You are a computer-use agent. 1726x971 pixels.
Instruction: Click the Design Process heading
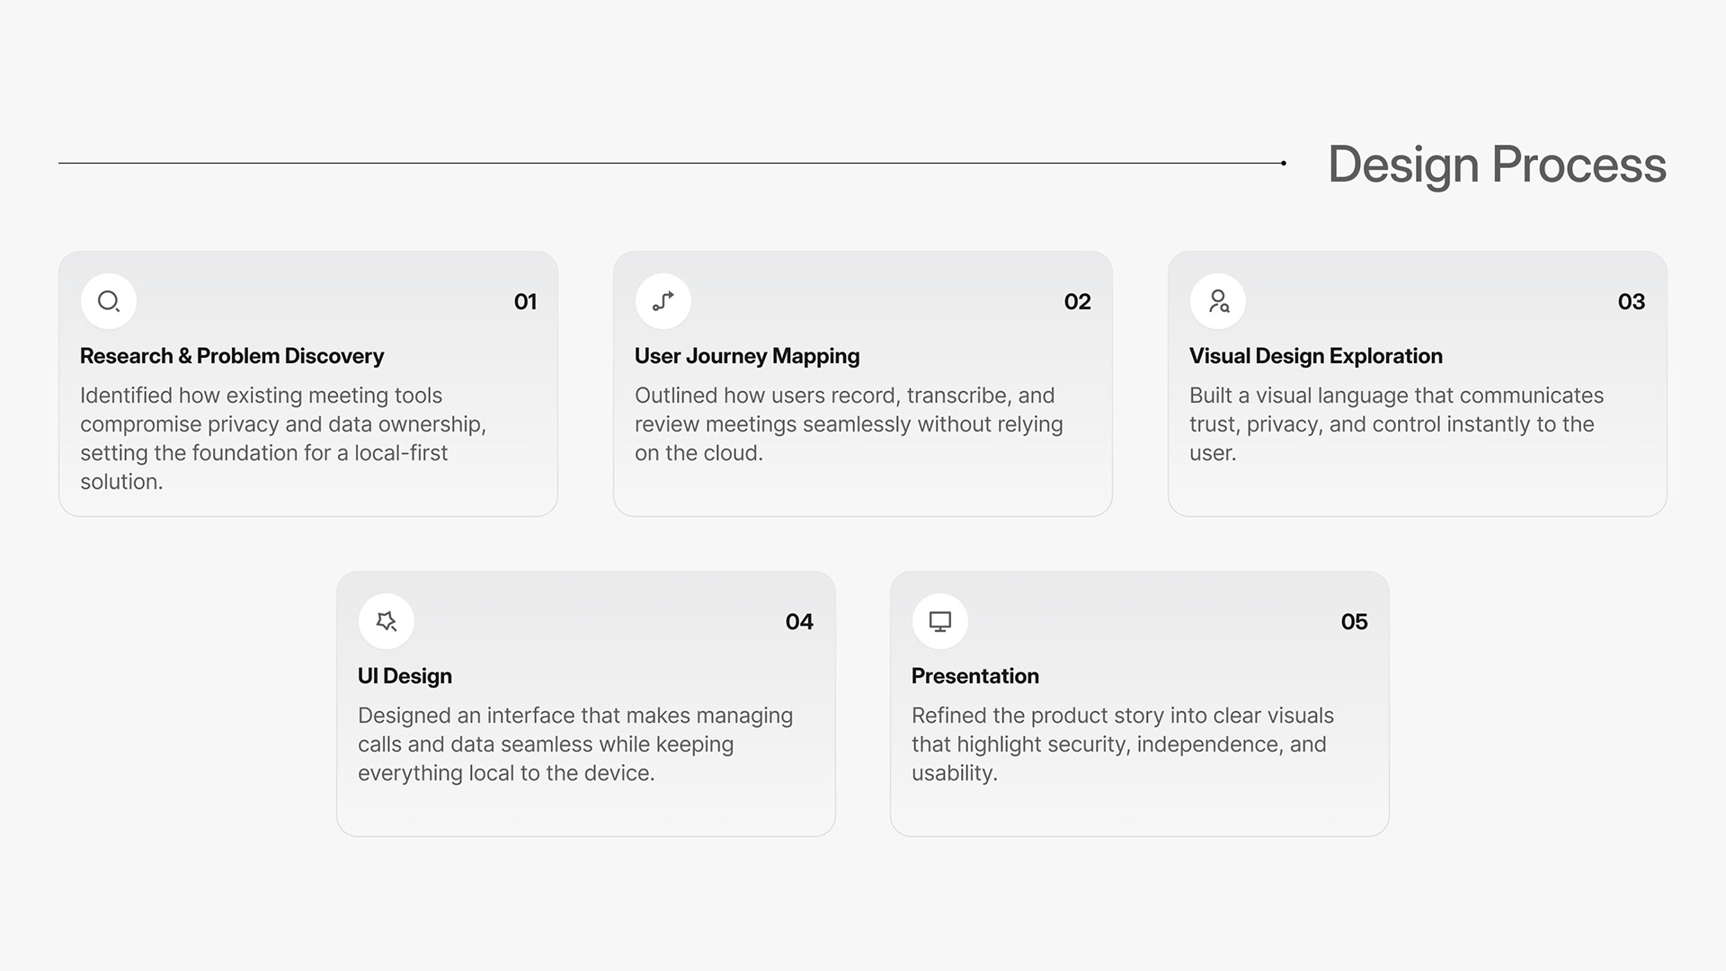point(1497,165)
